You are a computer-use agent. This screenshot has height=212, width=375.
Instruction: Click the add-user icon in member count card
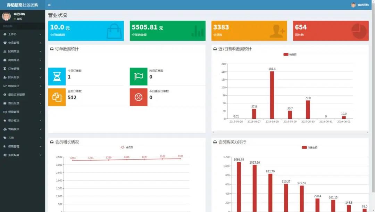tap(277, 31)
